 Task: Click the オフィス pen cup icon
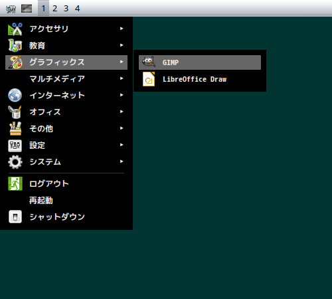tap(15, 112)
